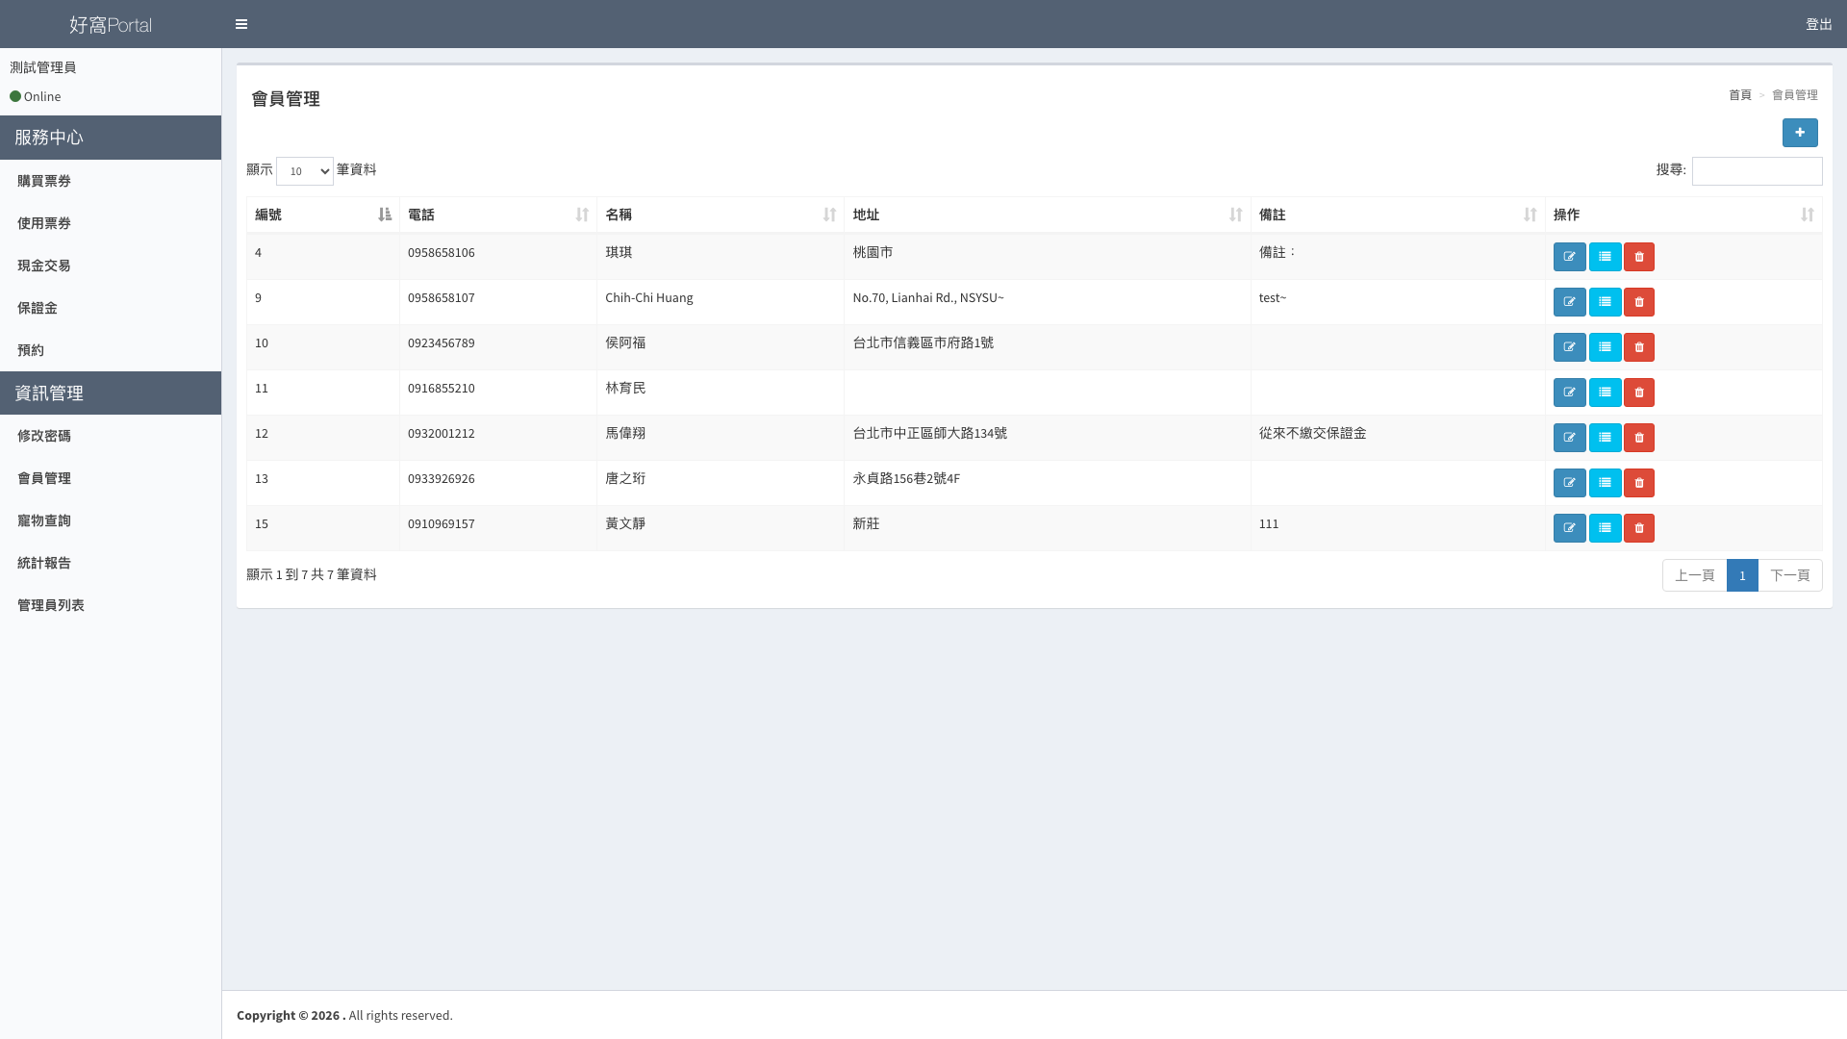Click the edit icon for member 林育民

click(x=1569, y=393)
